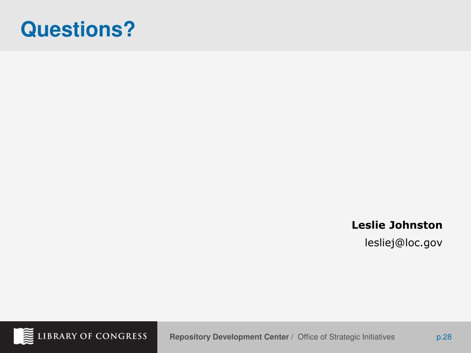Click the question mark in the title
Image resolution: width=471 pixels, height=353 pixels.
tap(129, 29)
